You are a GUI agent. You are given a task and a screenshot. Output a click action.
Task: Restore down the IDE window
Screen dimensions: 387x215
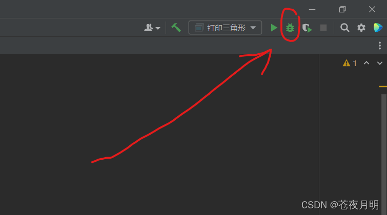point(342,9)
